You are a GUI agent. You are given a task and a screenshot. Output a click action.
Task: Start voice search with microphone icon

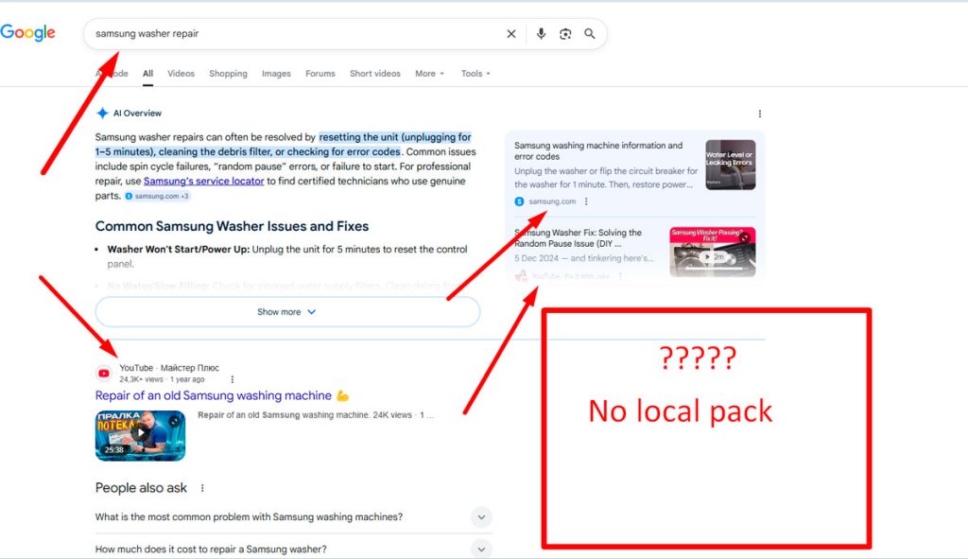541,34
